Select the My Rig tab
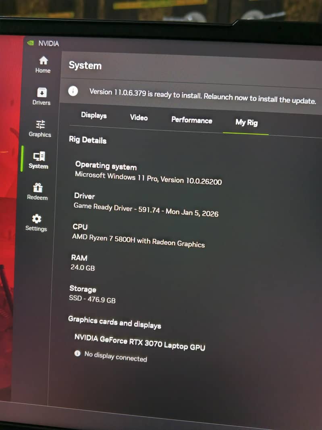The image size is (322, 430). tap(246, 123)
